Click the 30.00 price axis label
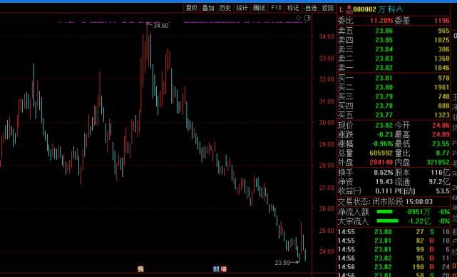The image size is (457, 277). pos(327,123)
